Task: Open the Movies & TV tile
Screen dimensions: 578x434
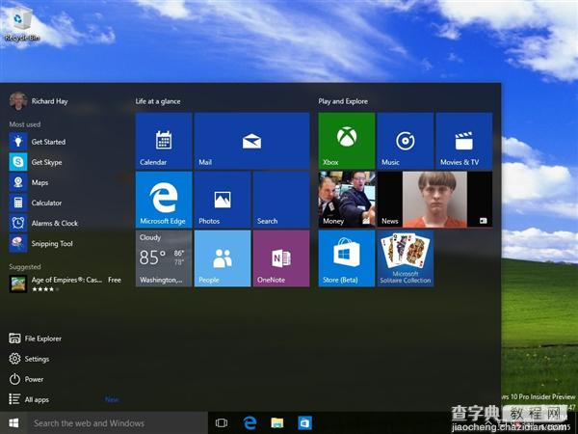Action: [x=464, y=141]
